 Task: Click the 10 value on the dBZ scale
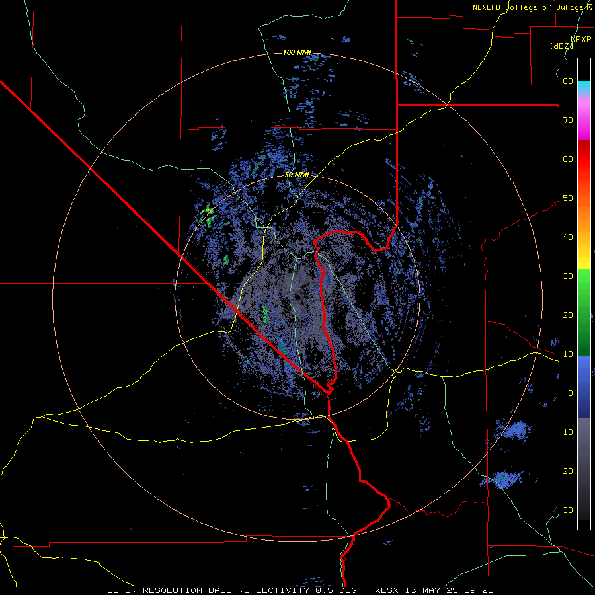pos(568,354)
